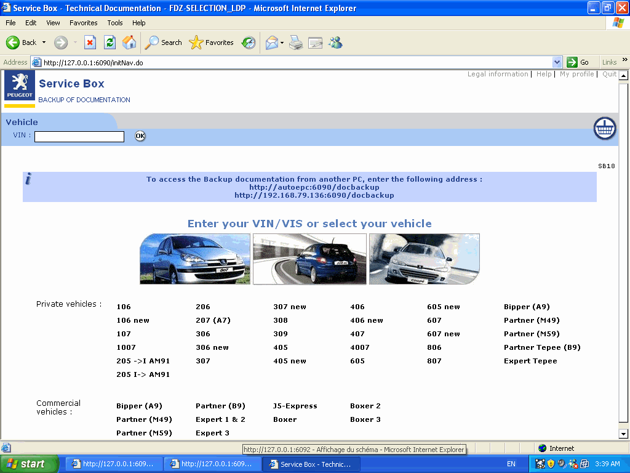Viewport: 630px width, 473px height.
Task: Open the Favorites menu in menu bar
Action: (83, 23)
